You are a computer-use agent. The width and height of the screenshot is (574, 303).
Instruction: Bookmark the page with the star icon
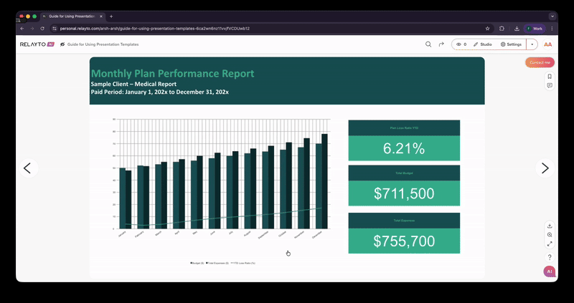[488, 28]
